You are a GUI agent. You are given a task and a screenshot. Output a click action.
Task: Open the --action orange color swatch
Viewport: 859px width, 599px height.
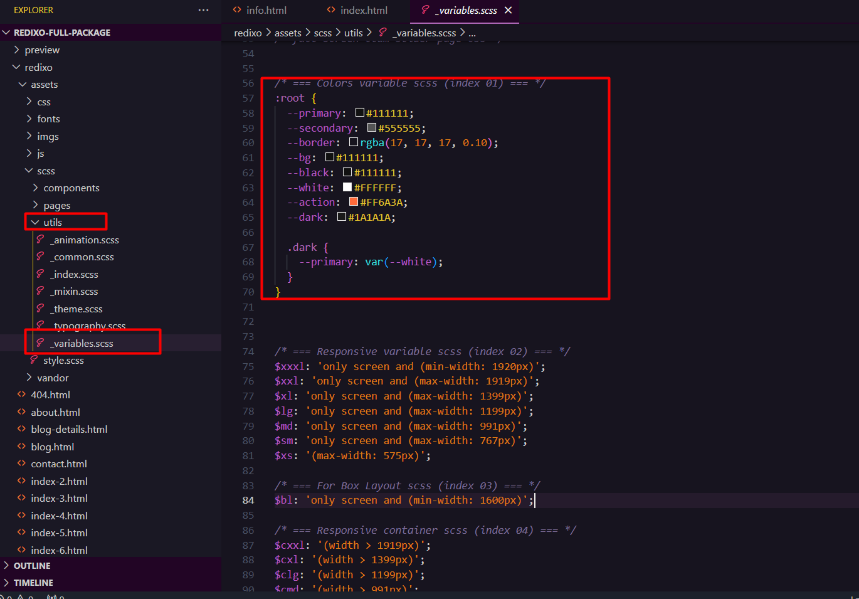pyautogui.click(x=354, y=202)
